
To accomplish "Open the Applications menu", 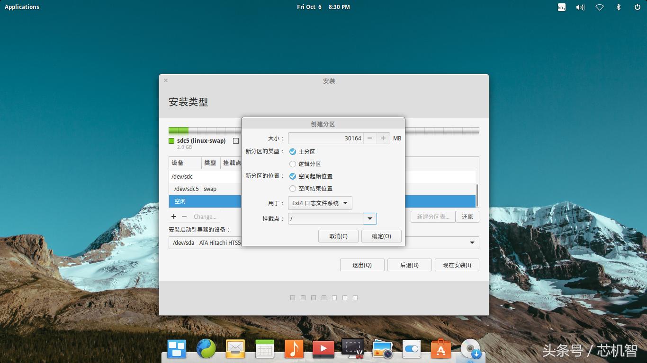I will [22, 7].
